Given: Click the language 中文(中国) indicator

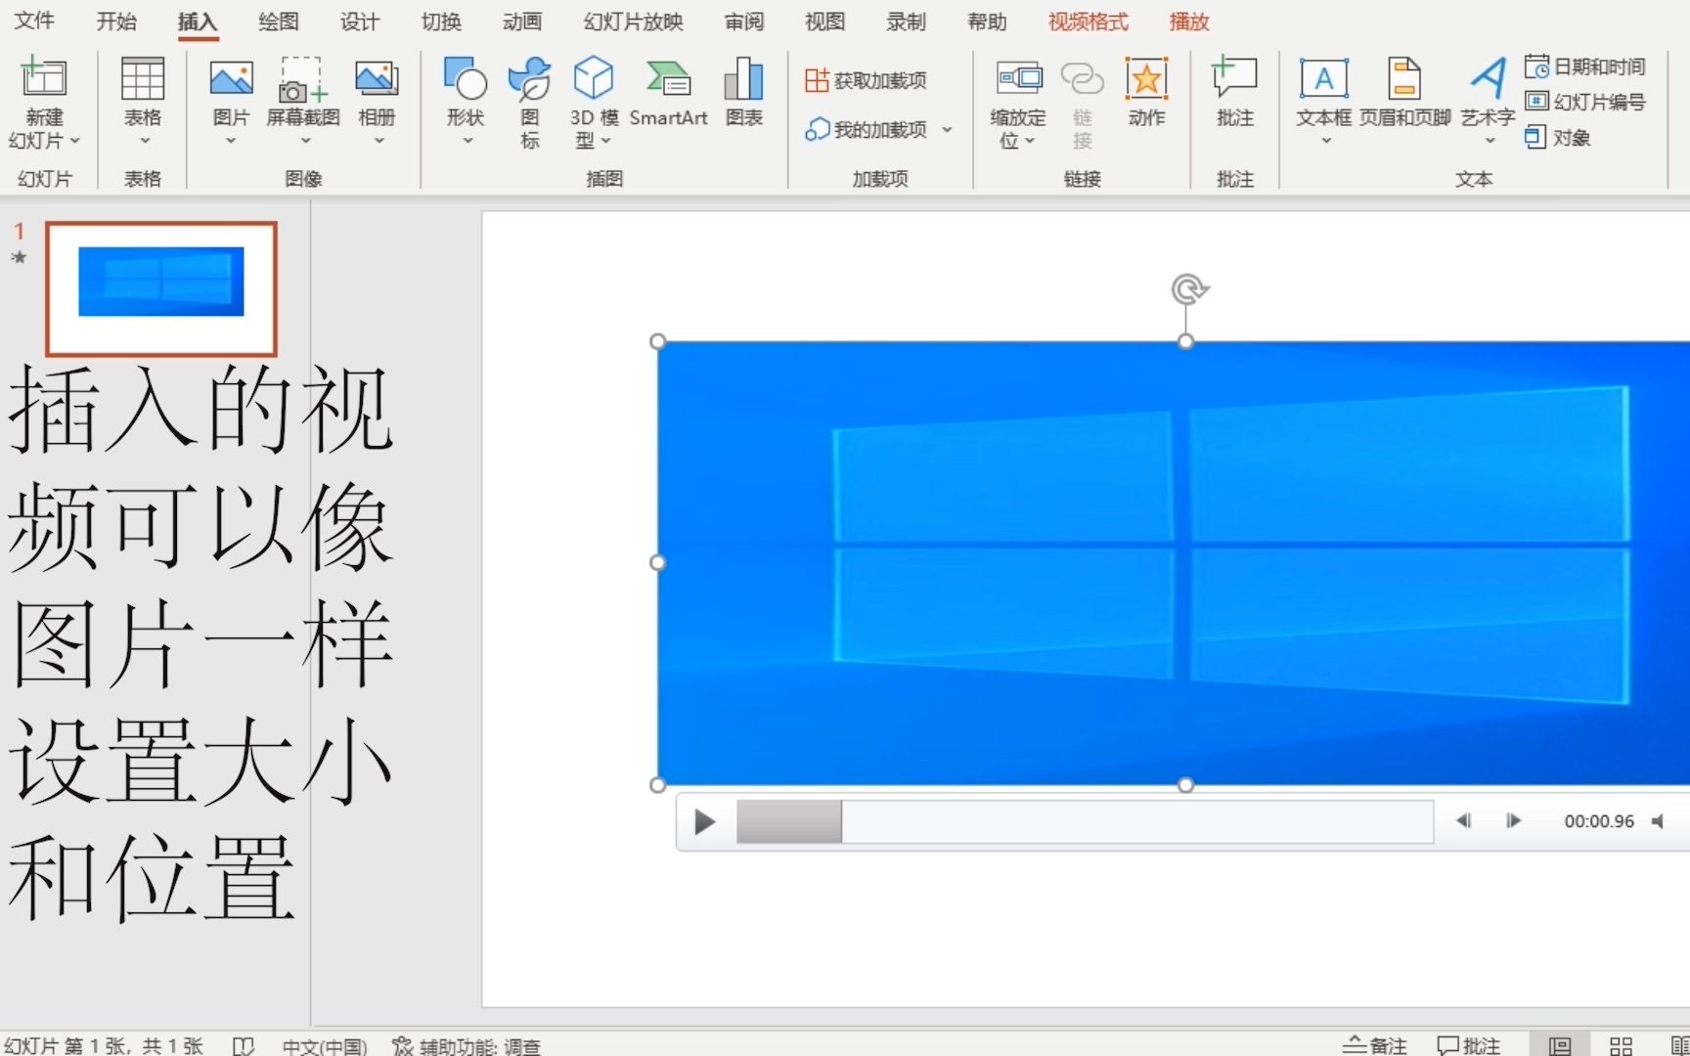Looking at the screenshot, I should click(x=325, y=1045).
